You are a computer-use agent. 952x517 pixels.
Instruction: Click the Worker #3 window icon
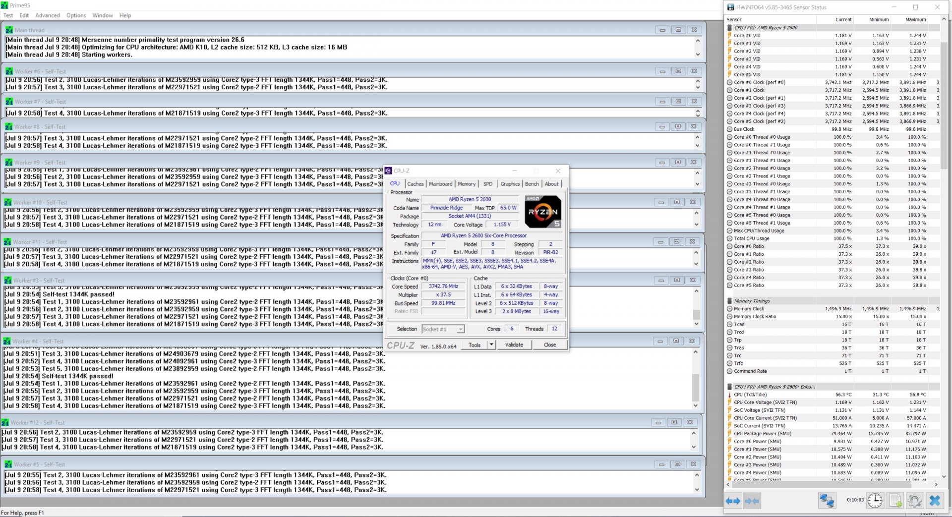tap(8, 280)
